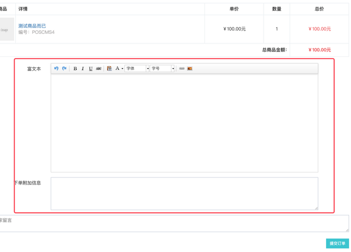The height and width of the screenshot is (252, 351).
Task: Toggle bold formatting
Action: 75,68
